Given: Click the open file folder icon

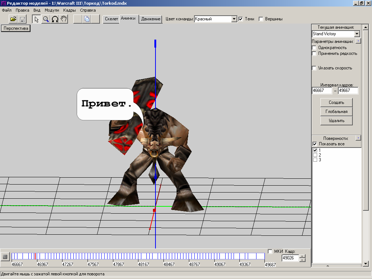Looking at the screenshot, I should pyautogui.click(x=13, y=19).
